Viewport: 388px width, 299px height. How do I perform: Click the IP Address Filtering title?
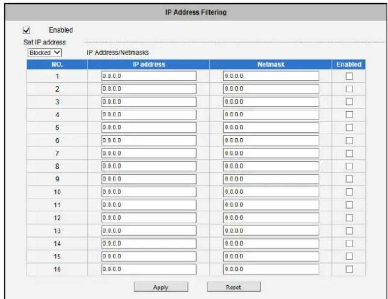(196, 12)
